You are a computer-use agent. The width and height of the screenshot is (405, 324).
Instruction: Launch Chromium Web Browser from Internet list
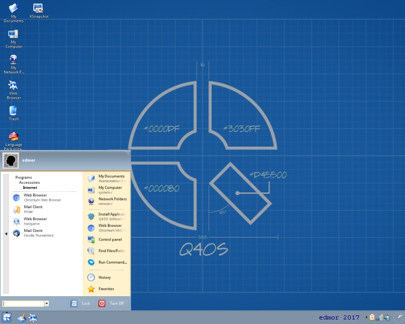37,197
